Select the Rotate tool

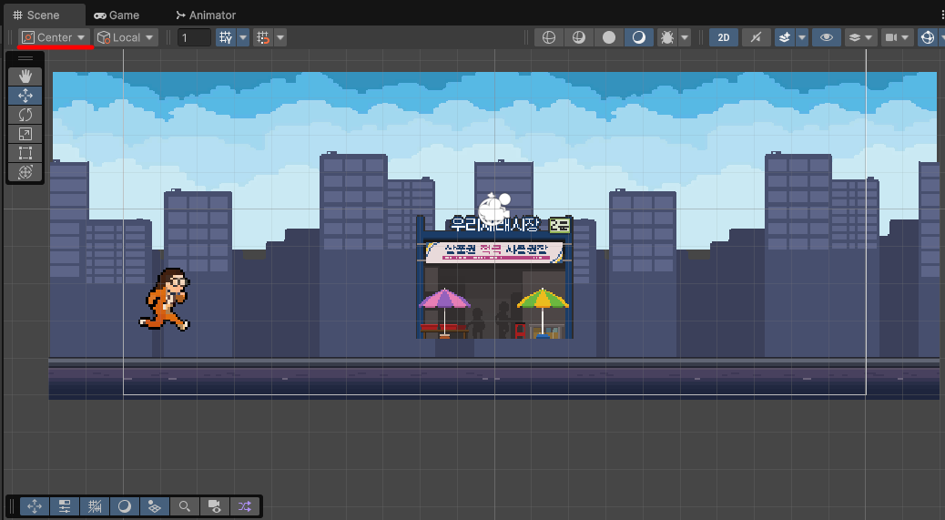(x=25, y=115)
